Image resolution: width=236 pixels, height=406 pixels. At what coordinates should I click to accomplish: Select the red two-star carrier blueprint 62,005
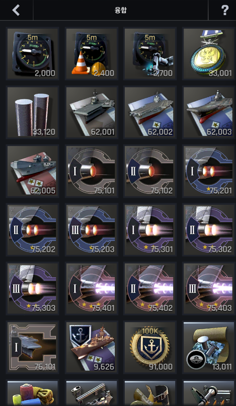[x=33, y=171]
